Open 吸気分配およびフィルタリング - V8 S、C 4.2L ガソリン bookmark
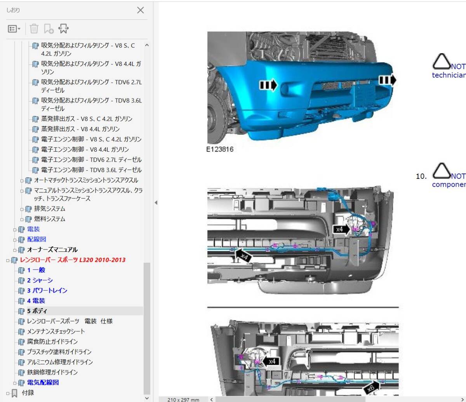Image resolution: width=466 pixels, height=402 pixels. click(x=88, y=49)
